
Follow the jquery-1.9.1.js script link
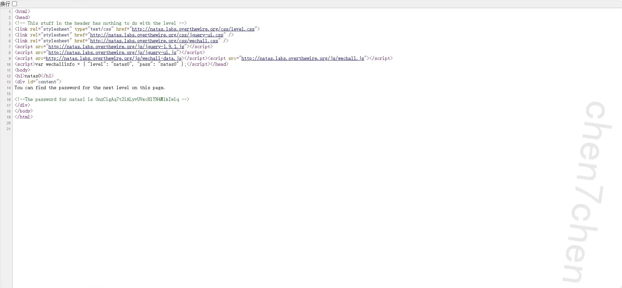[116, 47]
